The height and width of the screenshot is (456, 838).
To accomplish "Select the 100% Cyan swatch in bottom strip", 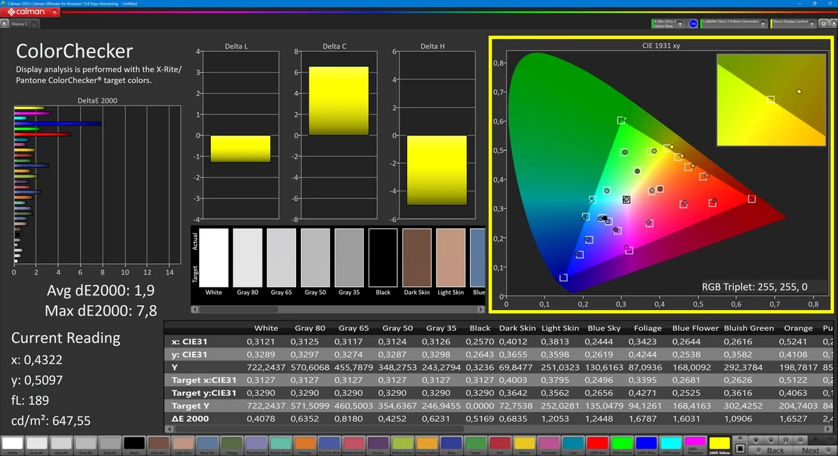I will [x=670, y=444].
